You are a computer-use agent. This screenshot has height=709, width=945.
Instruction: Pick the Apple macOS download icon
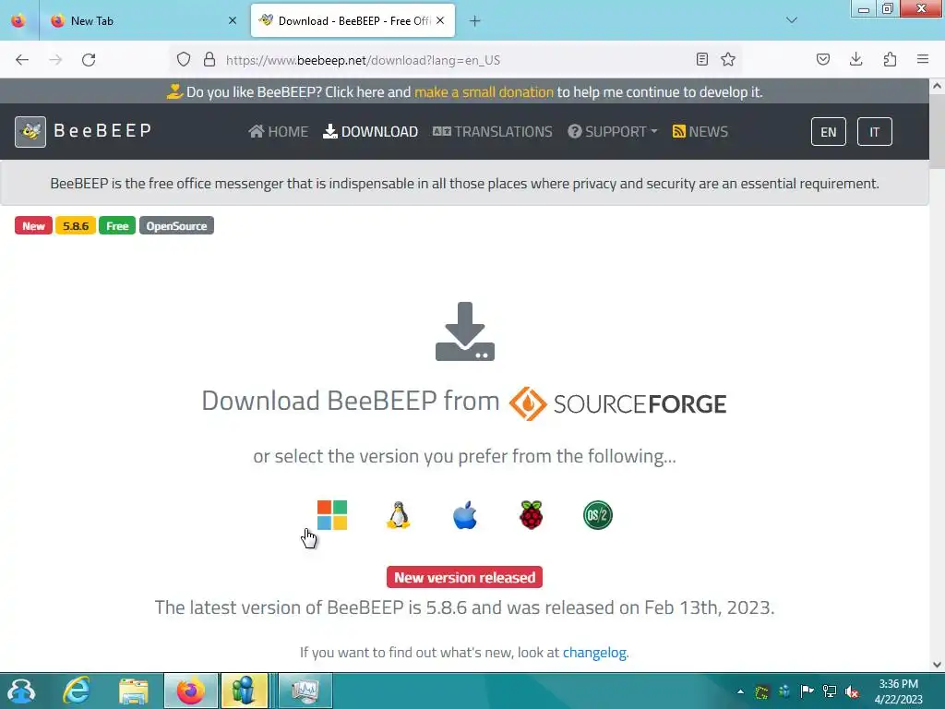pyautogui.click(x=465, y=515)
